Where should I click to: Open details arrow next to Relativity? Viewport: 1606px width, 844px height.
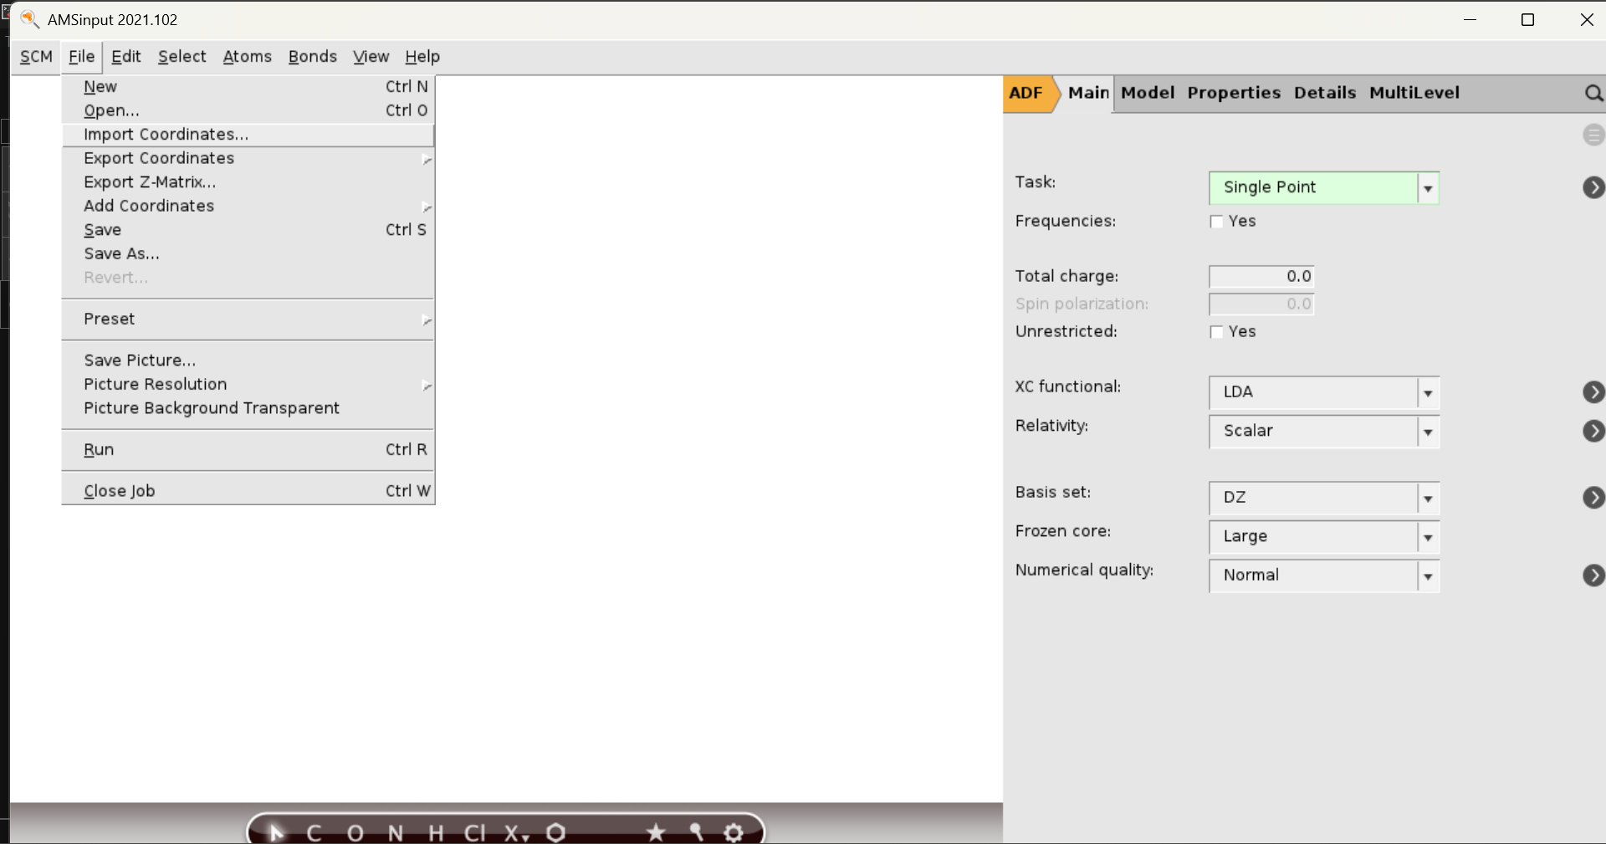(1593, 431)
